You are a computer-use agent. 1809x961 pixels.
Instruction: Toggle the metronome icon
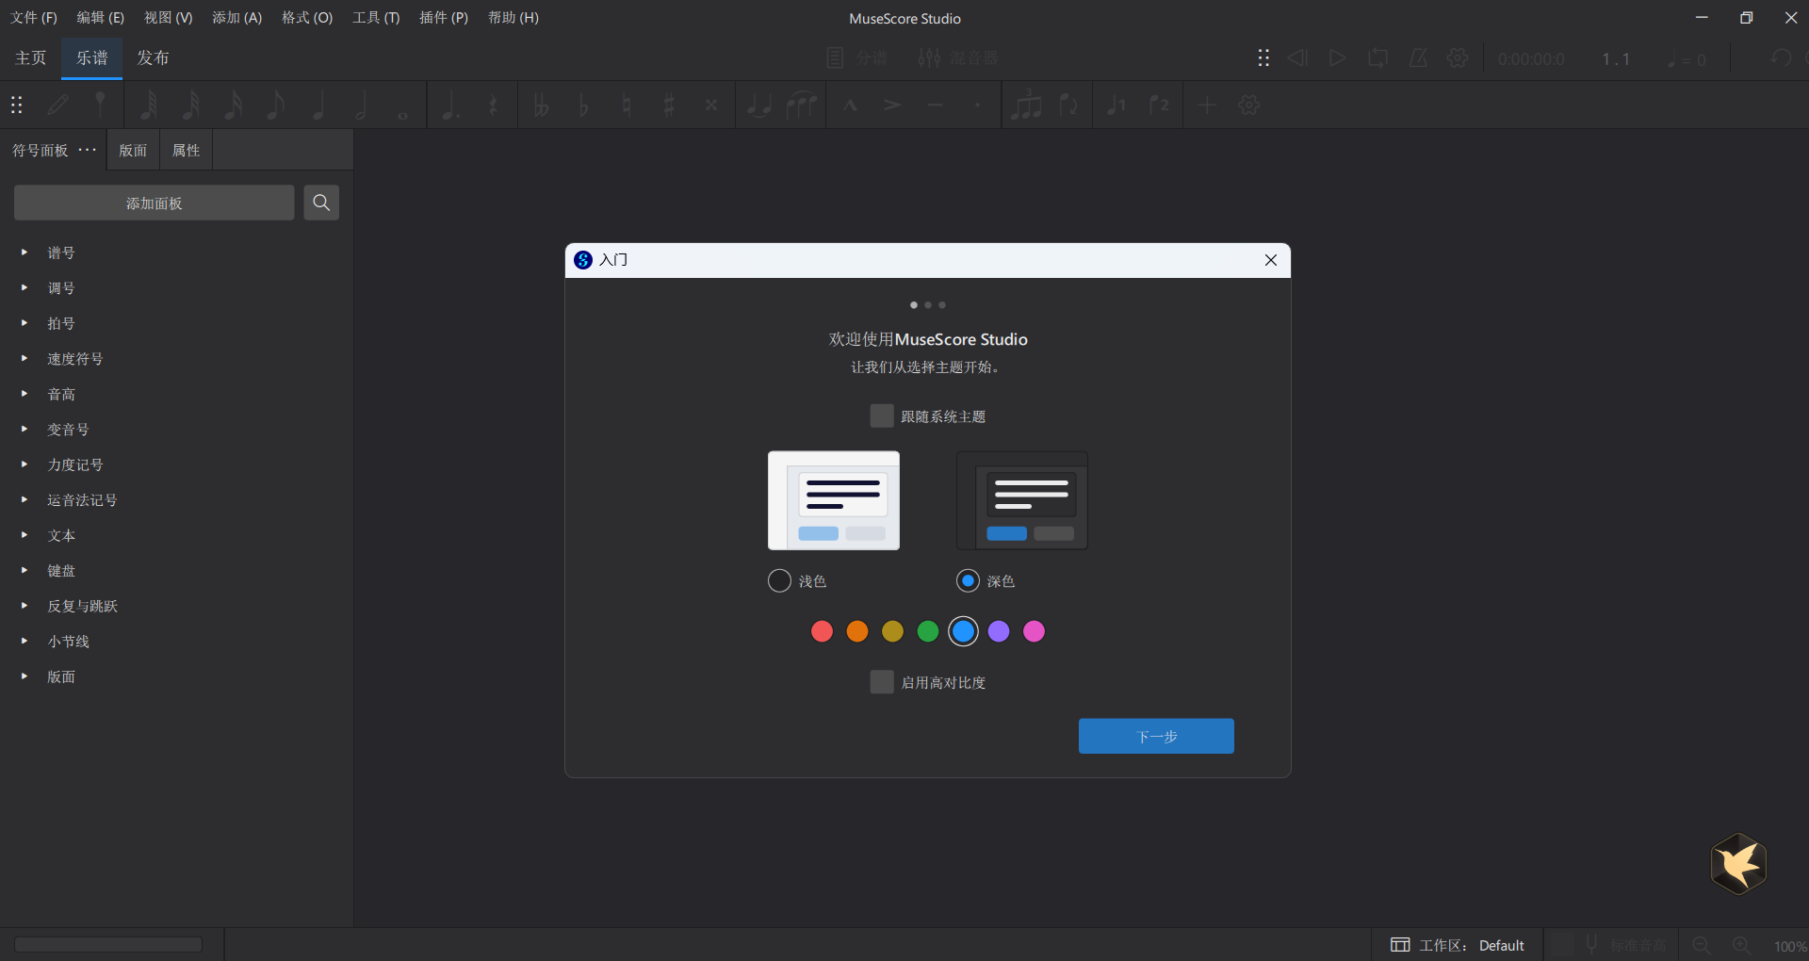[1418, 58]
